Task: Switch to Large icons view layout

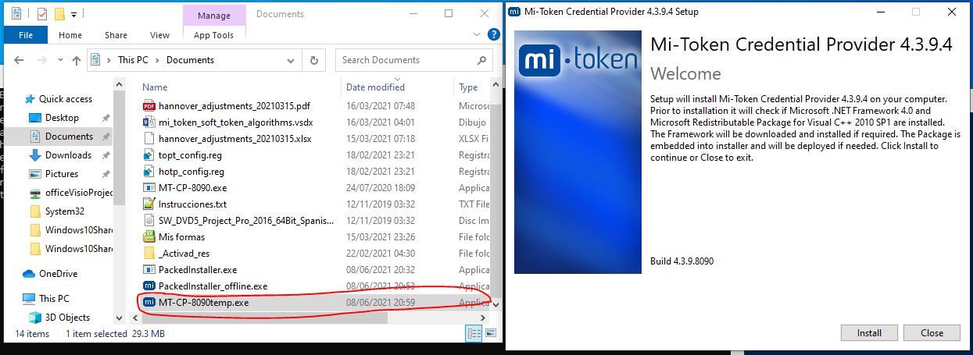Action: [x=490, y=334]
